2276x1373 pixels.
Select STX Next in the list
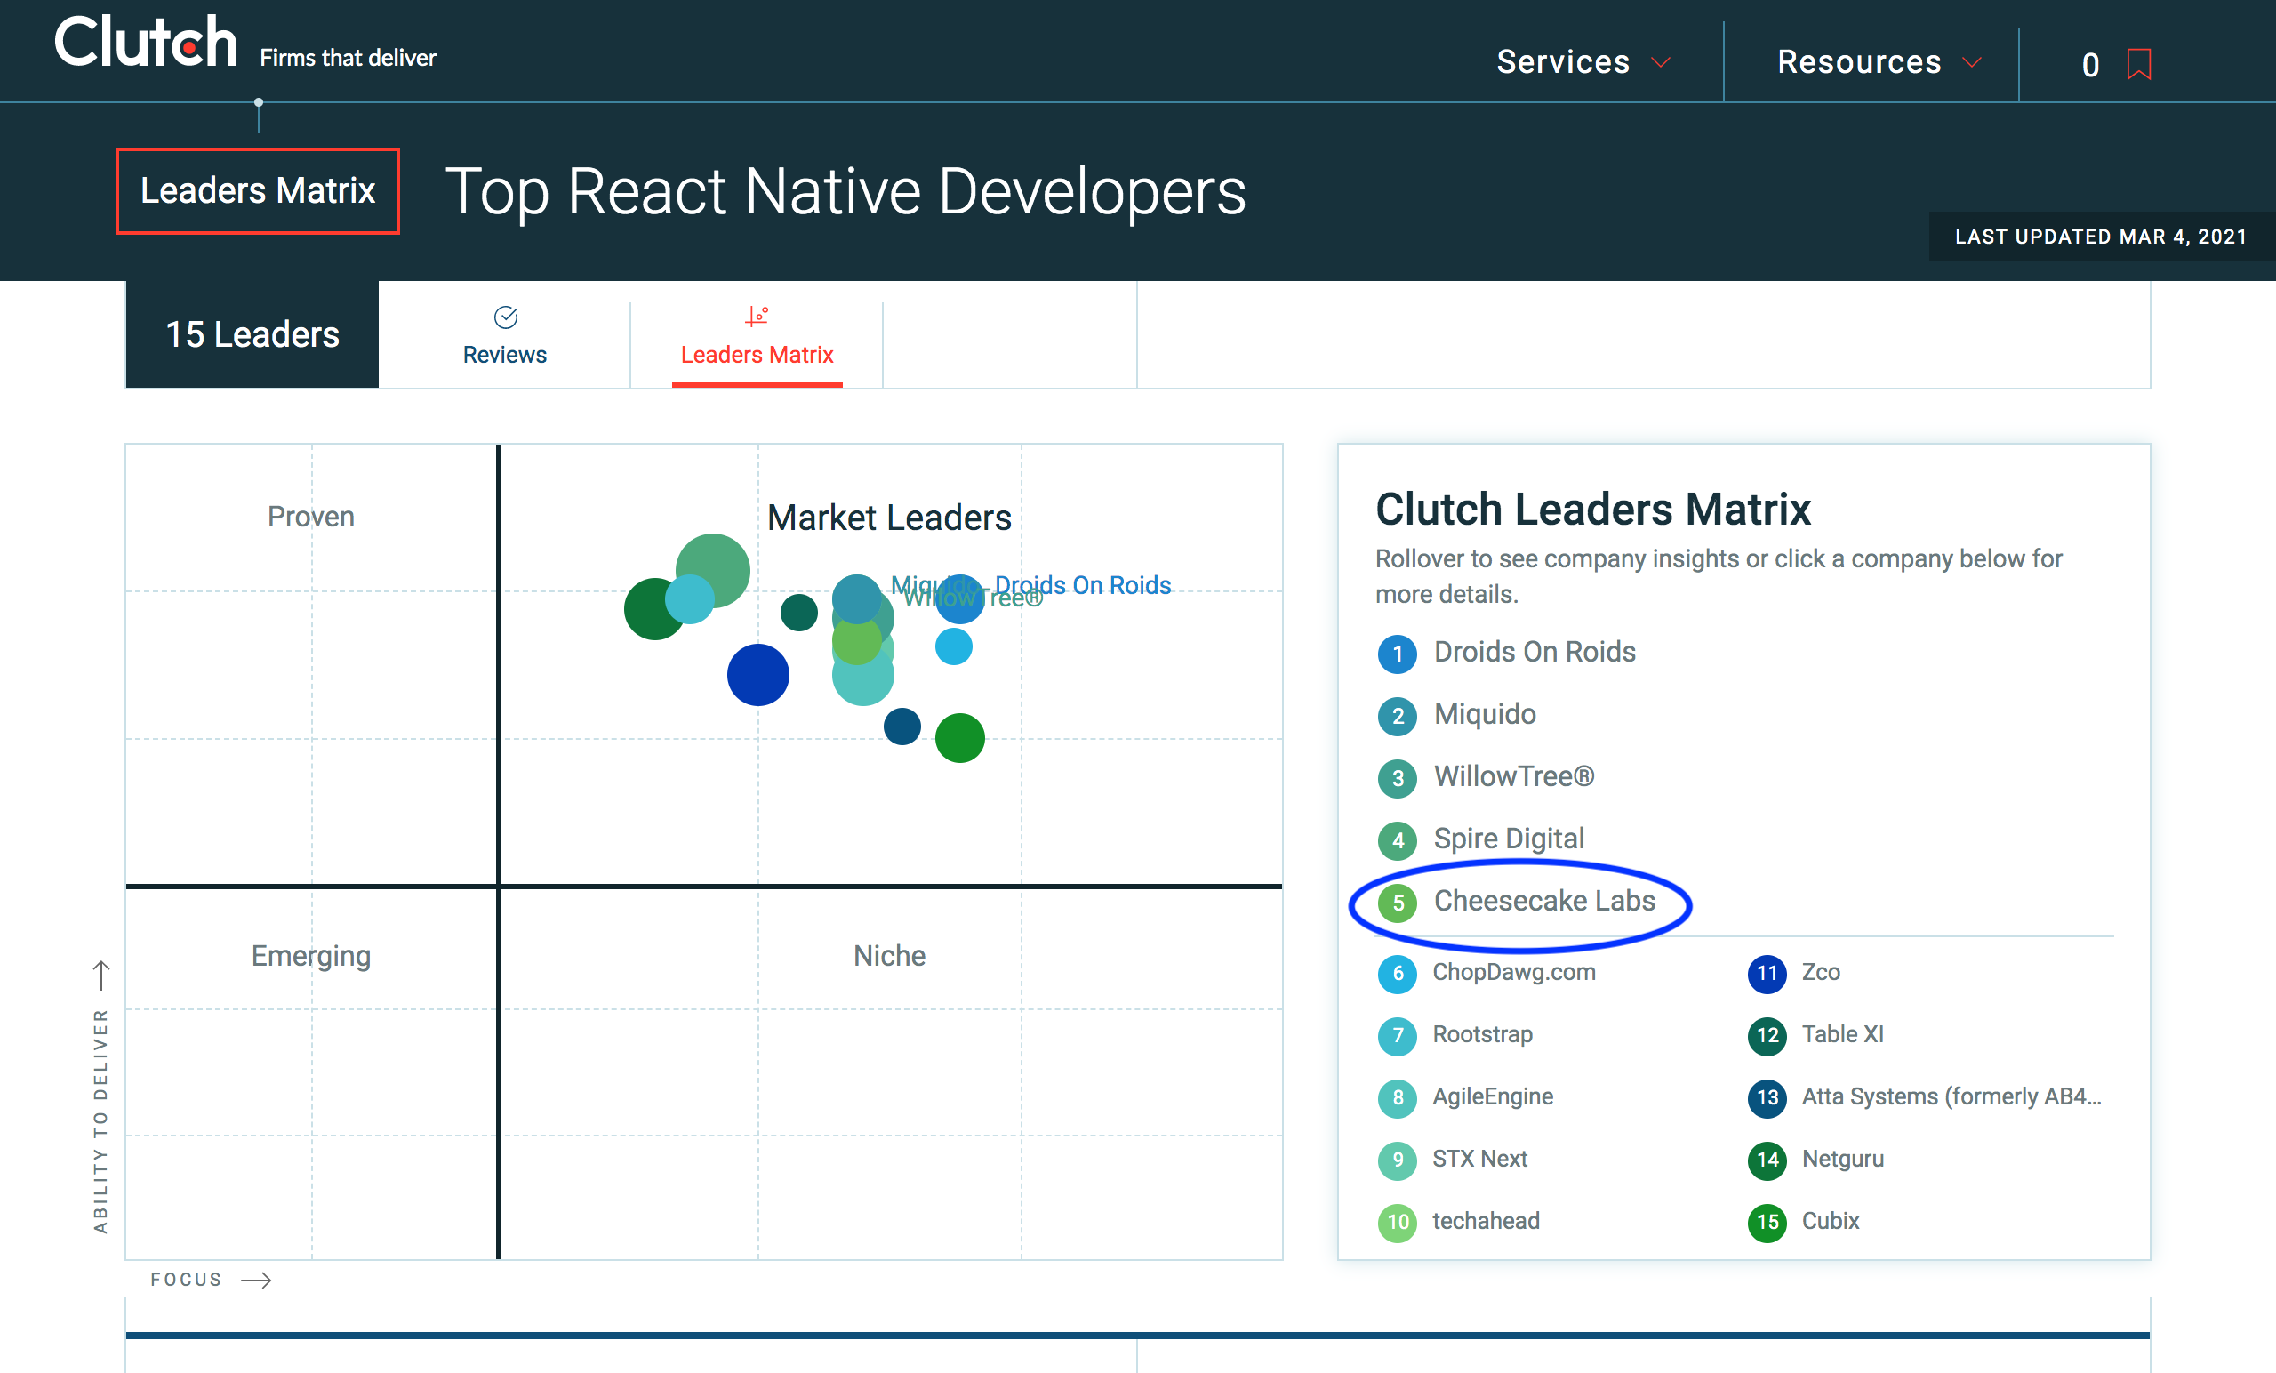pos(1479,1159)
